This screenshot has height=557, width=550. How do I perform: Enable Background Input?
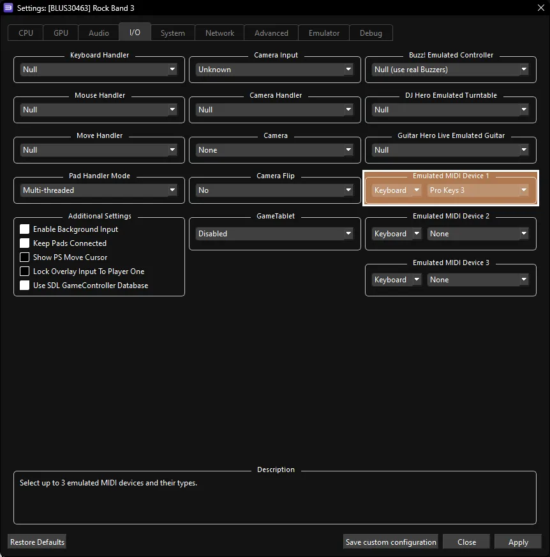24,229
